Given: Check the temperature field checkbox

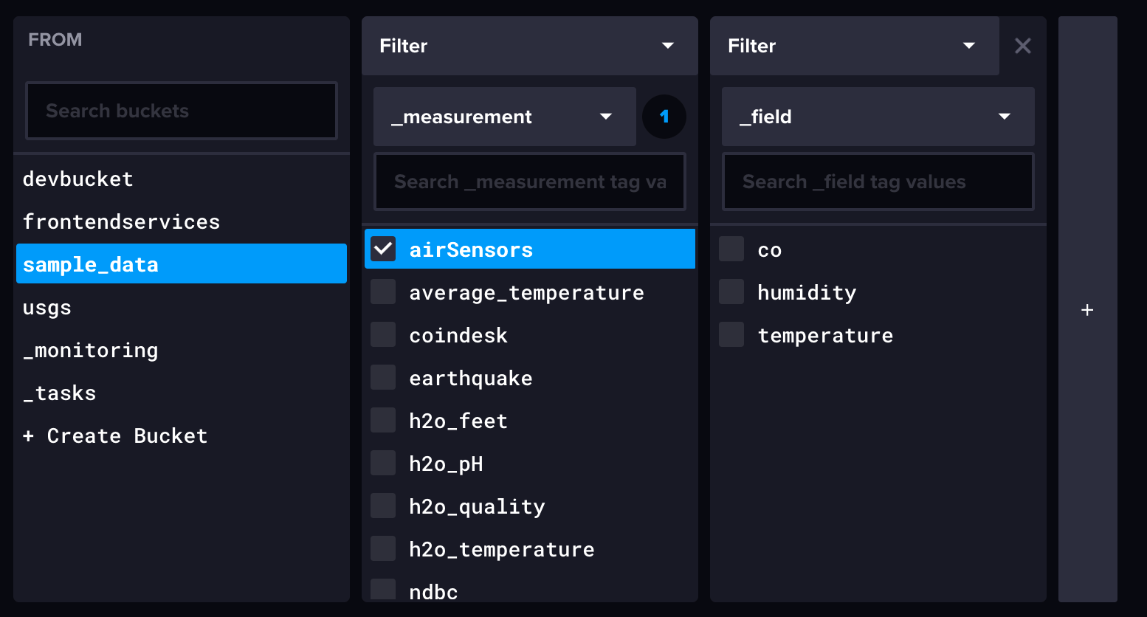Looking at the screenshot, I should [x=731, y=334].
